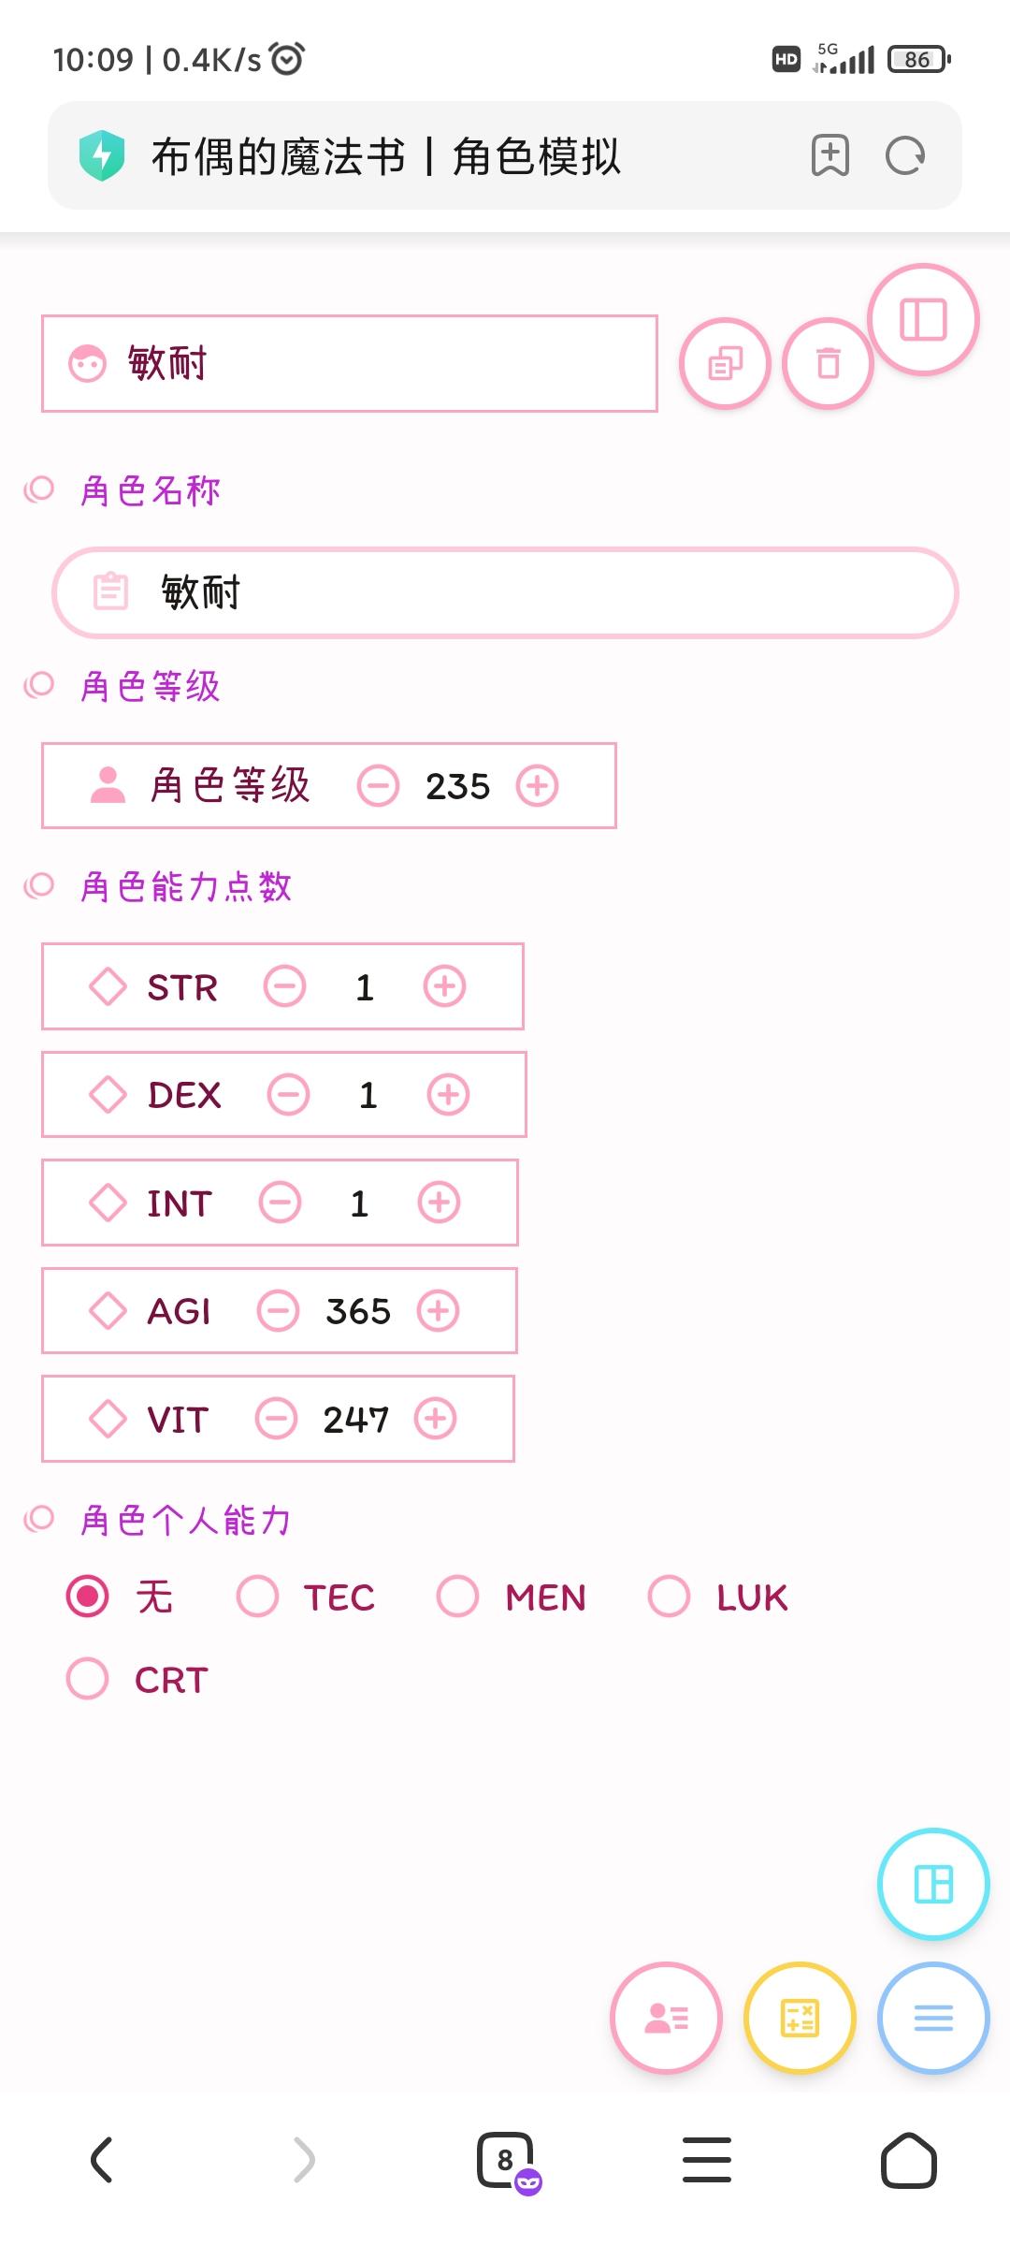Tap the copy character icon button
The width and height of the screenshot is (1010, 2246).
point(726,364)
